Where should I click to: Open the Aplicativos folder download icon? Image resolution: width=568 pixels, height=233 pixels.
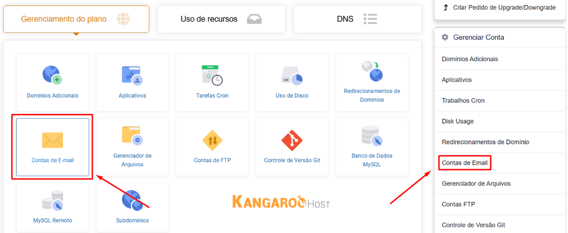coord(132,75)
